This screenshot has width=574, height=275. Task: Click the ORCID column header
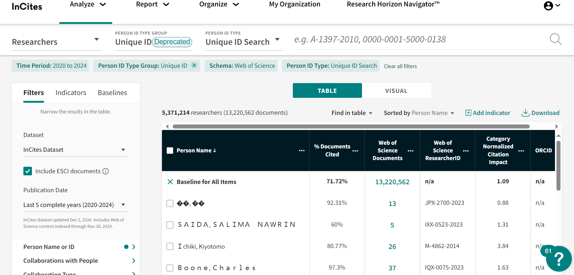543,151
